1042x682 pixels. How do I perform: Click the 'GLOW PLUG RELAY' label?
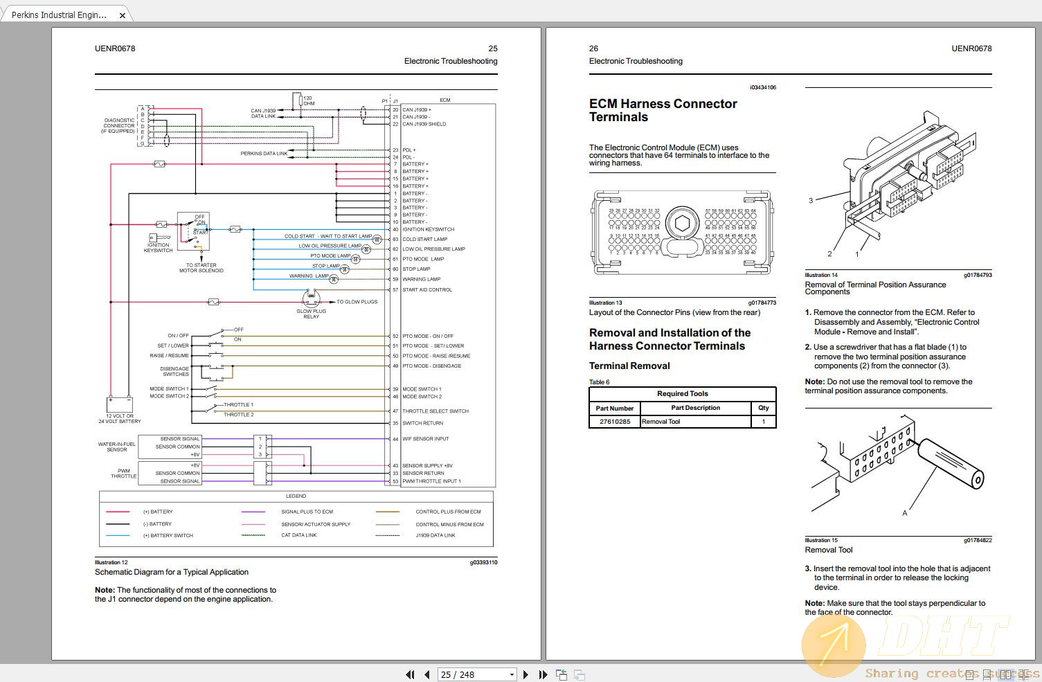311,314
